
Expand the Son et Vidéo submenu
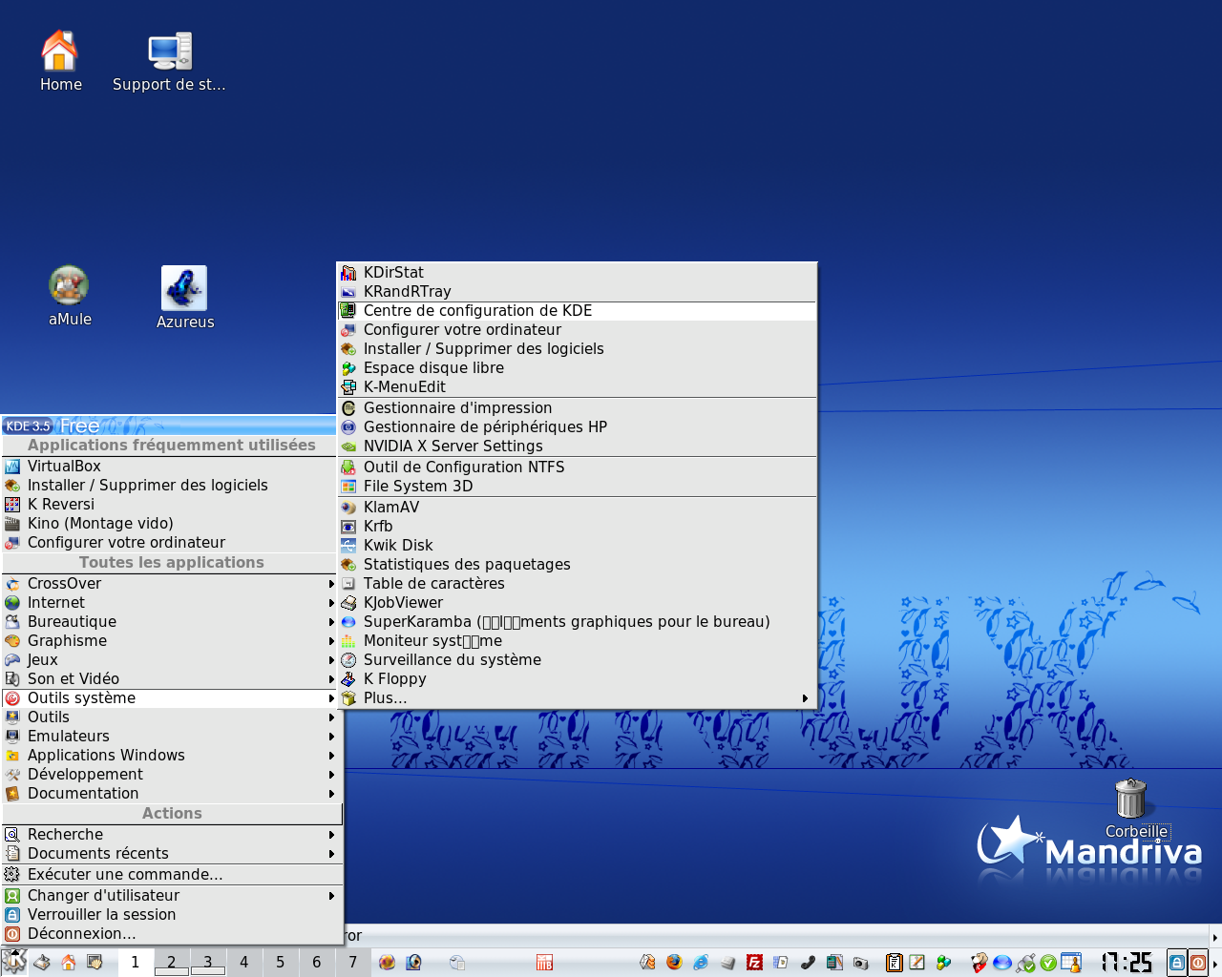pyautogui.click(x=171, y=679)
